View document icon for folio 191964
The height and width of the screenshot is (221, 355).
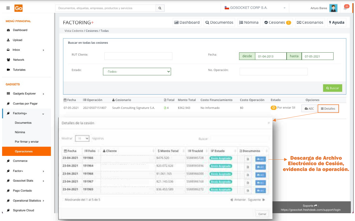[248, 167]
